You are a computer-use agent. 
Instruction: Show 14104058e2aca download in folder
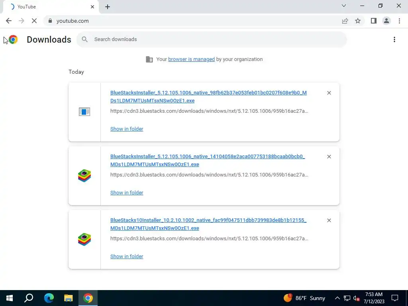[x=127, y=193]
